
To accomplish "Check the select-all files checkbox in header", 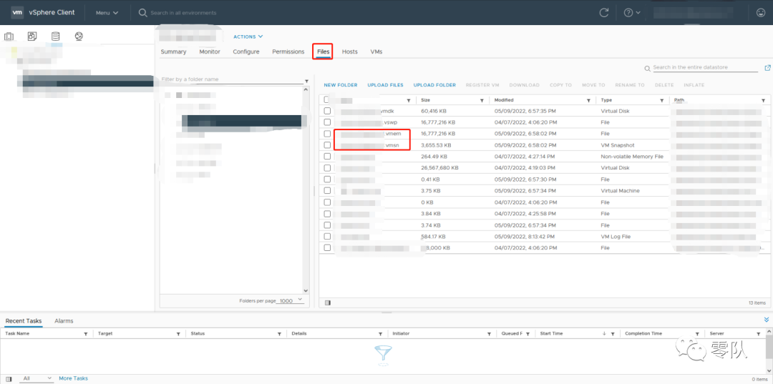I will [327, 99].
